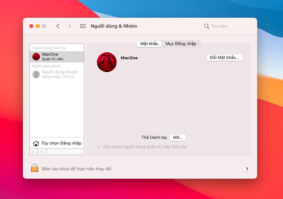The width and height of the screenshot is (283, 199).
Task: Click the Mở... button for Thẻ Danh bạ
Action: click(x=178, y=137)
